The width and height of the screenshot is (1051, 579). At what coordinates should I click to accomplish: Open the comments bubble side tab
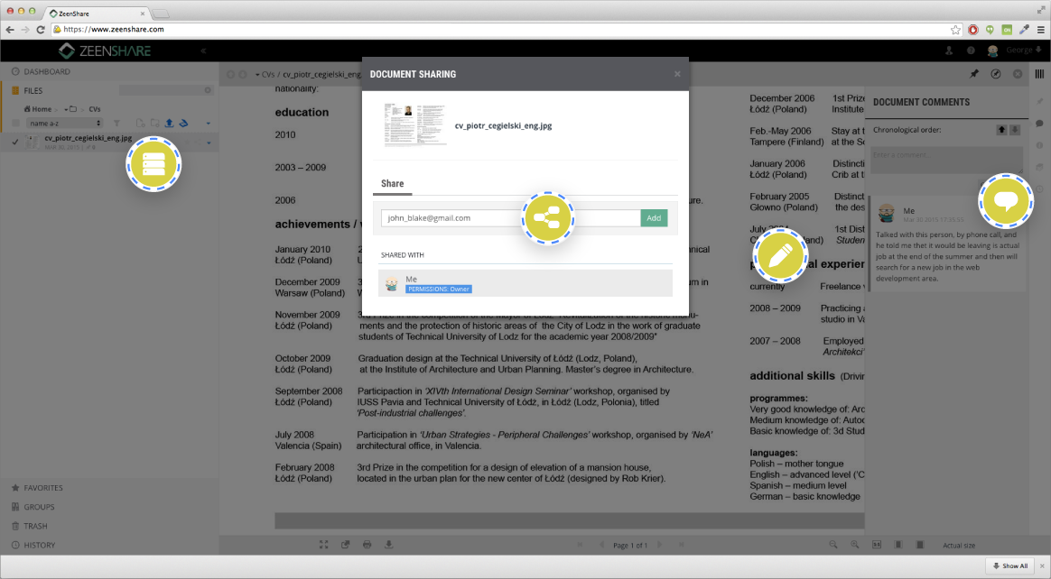point(1039,124)
